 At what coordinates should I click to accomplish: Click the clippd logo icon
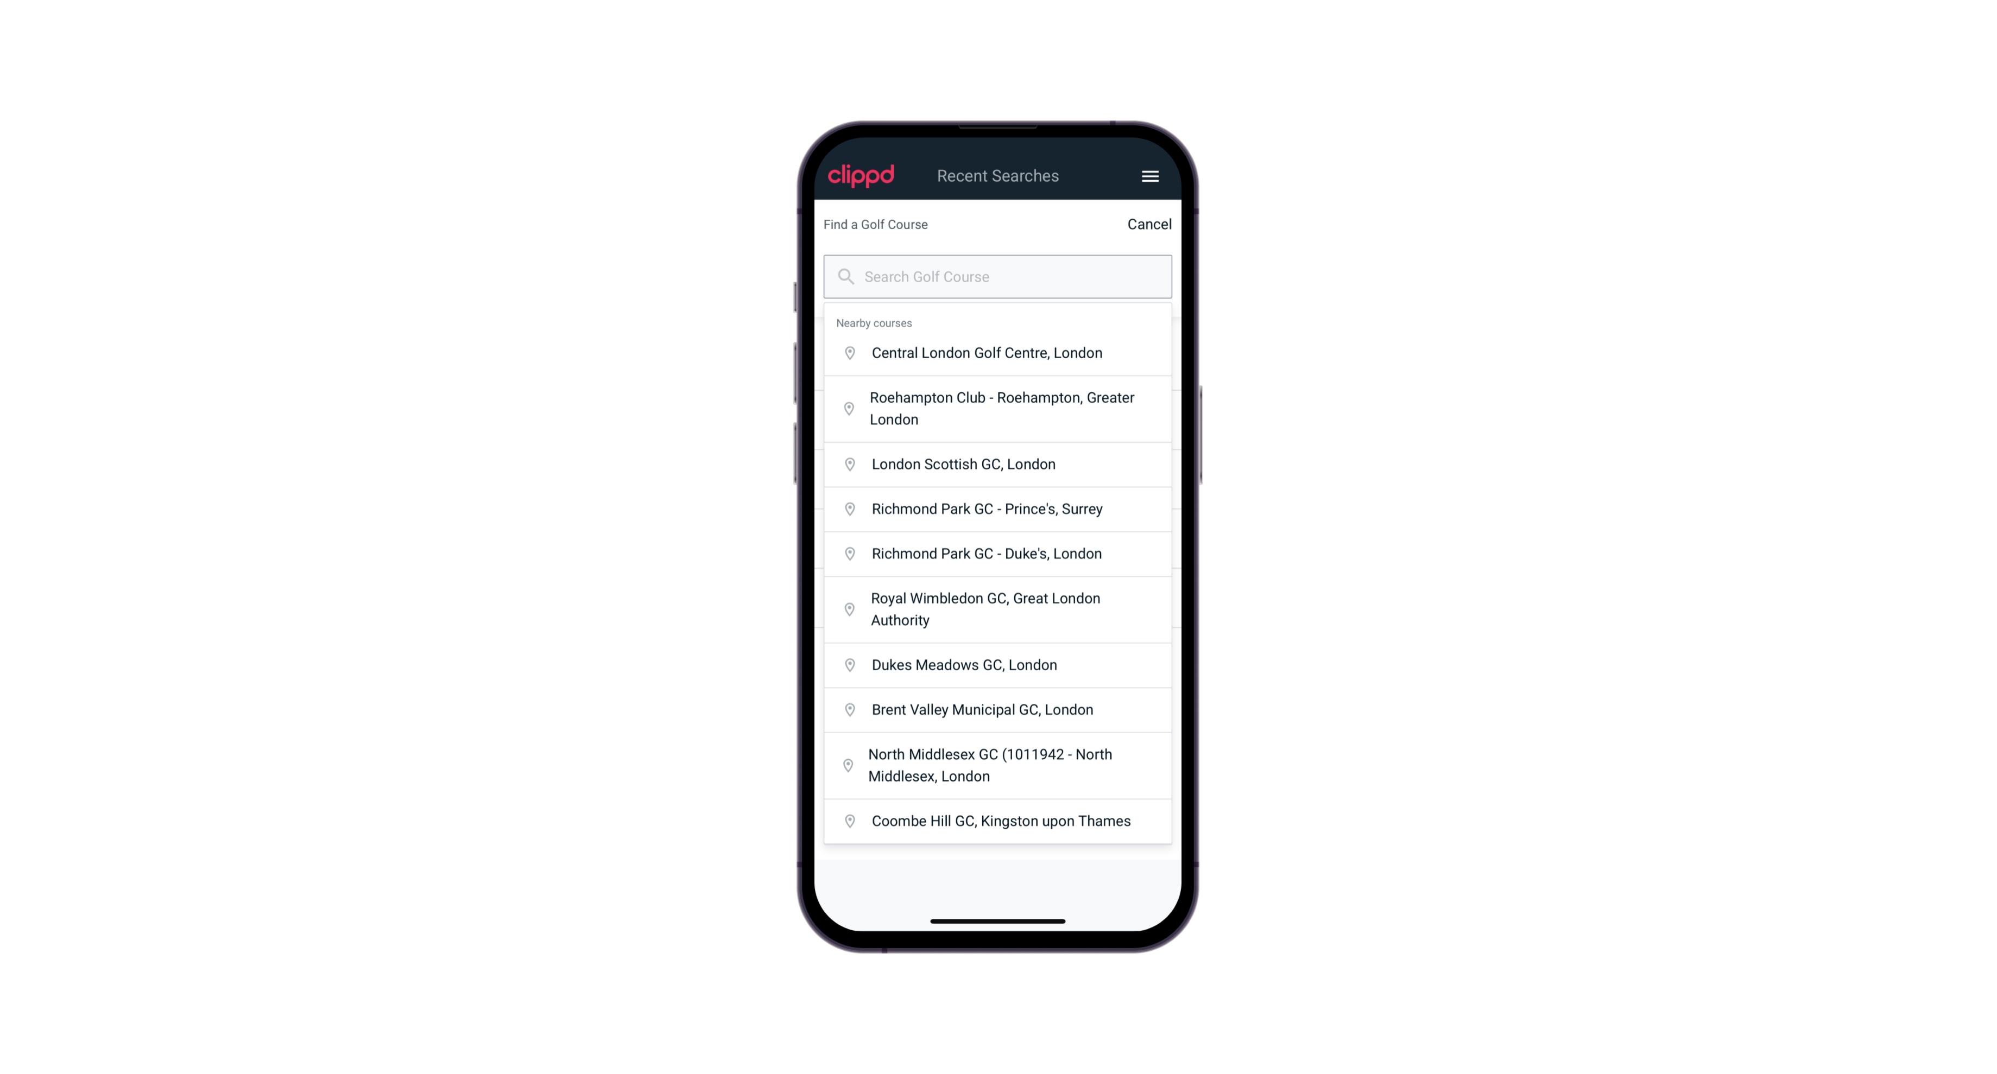861,176
